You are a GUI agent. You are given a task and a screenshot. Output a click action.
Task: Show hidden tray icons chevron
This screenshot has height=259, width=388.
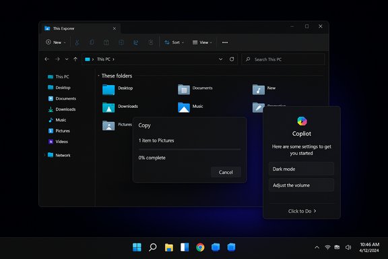click(x=317, y=248)
